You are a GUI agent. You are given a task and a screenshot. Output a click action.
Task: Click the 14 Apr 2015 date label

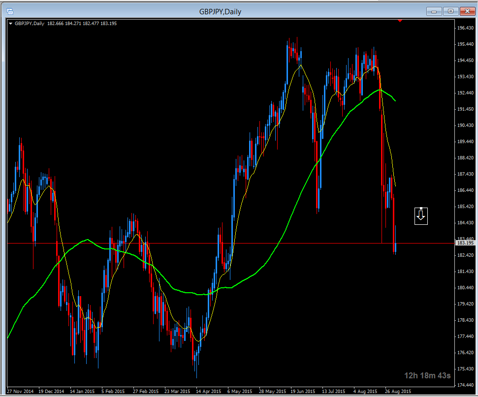click(208, 392)
